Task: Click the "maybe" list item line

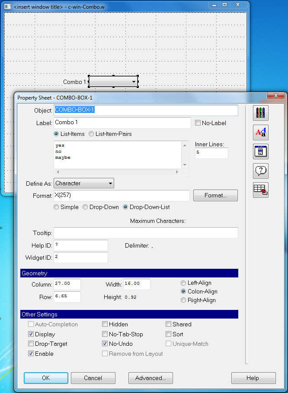Action: coord(63,158)
